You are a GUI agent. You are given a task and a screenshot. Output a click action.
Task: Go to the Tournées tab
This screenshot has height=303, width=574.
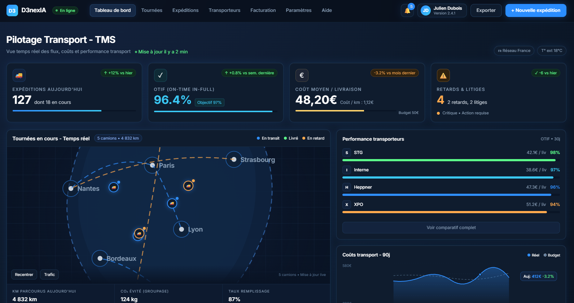152,10
